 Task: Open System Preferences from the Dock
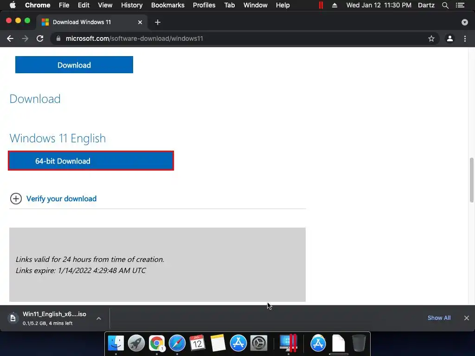[x=259, y=343]
